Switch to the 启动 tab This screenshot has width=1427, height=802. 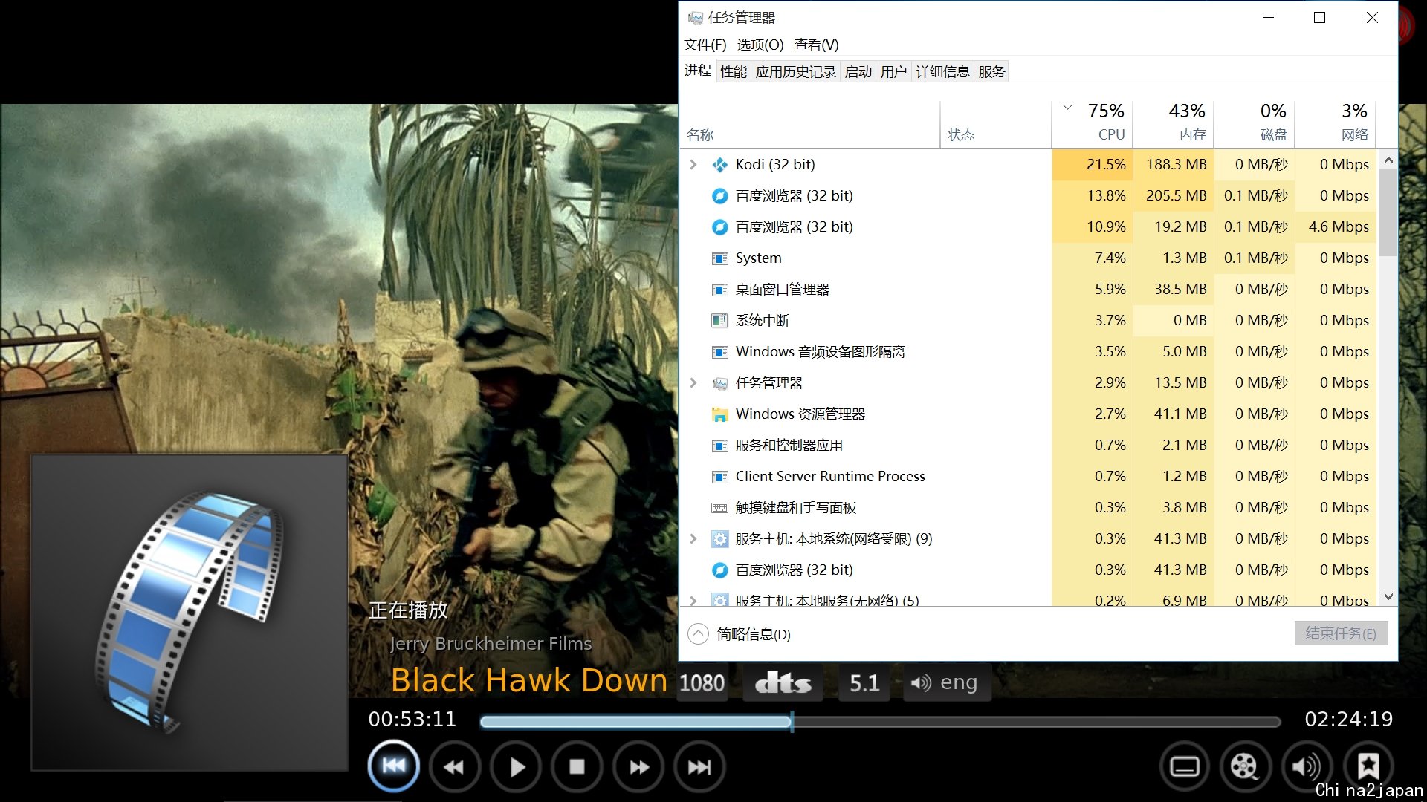858,71
